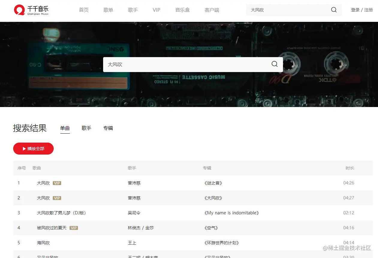Click VIP badge on first 大风吹 row
Image resolution: width=378 pixels, height=258 pixels.
[x=57, y=183]
